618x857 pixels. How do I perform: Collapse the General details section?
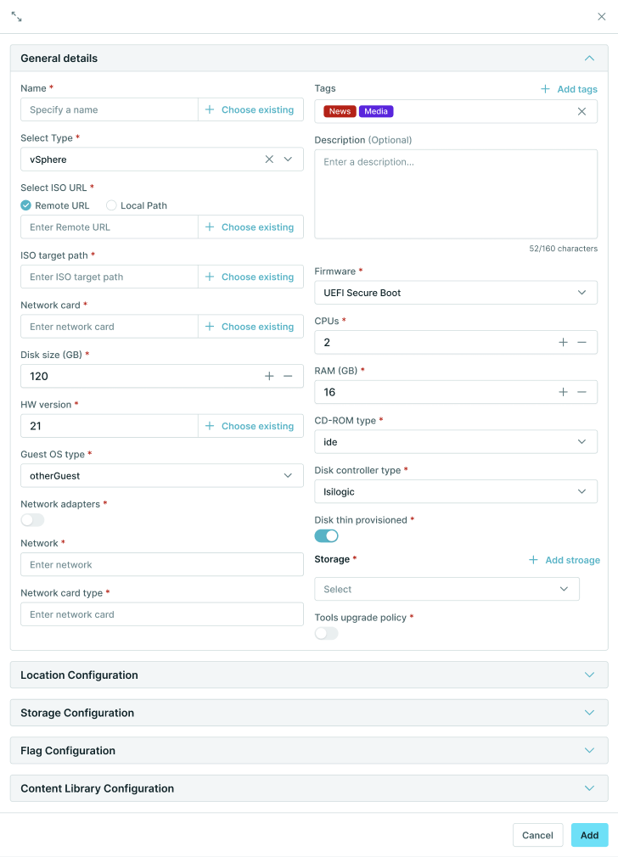tap(589, 58)
